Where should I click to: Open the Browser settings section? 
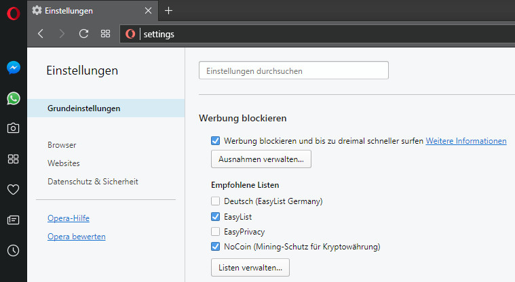point(62,145)
